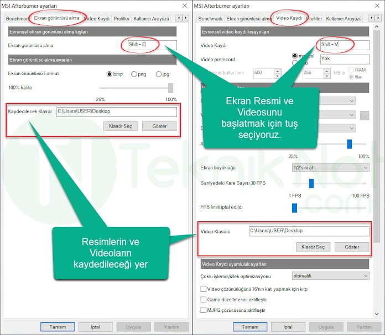Click the Shift + V video hotkey field

(345, 45)
